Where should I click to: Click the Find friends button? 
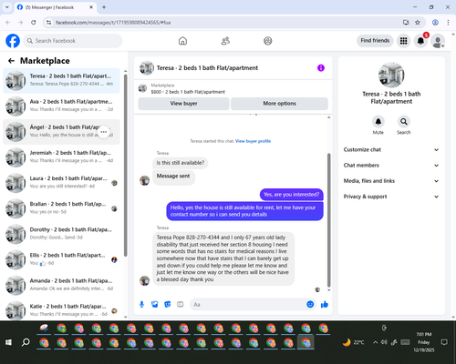[x=375, y=41]
